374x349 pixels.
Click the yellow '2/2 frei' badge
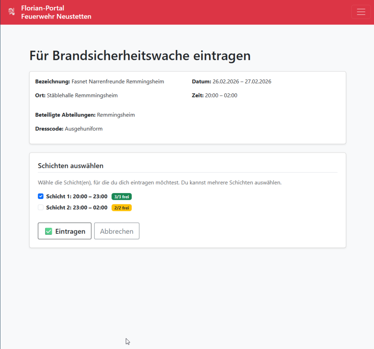pos(121,208)
